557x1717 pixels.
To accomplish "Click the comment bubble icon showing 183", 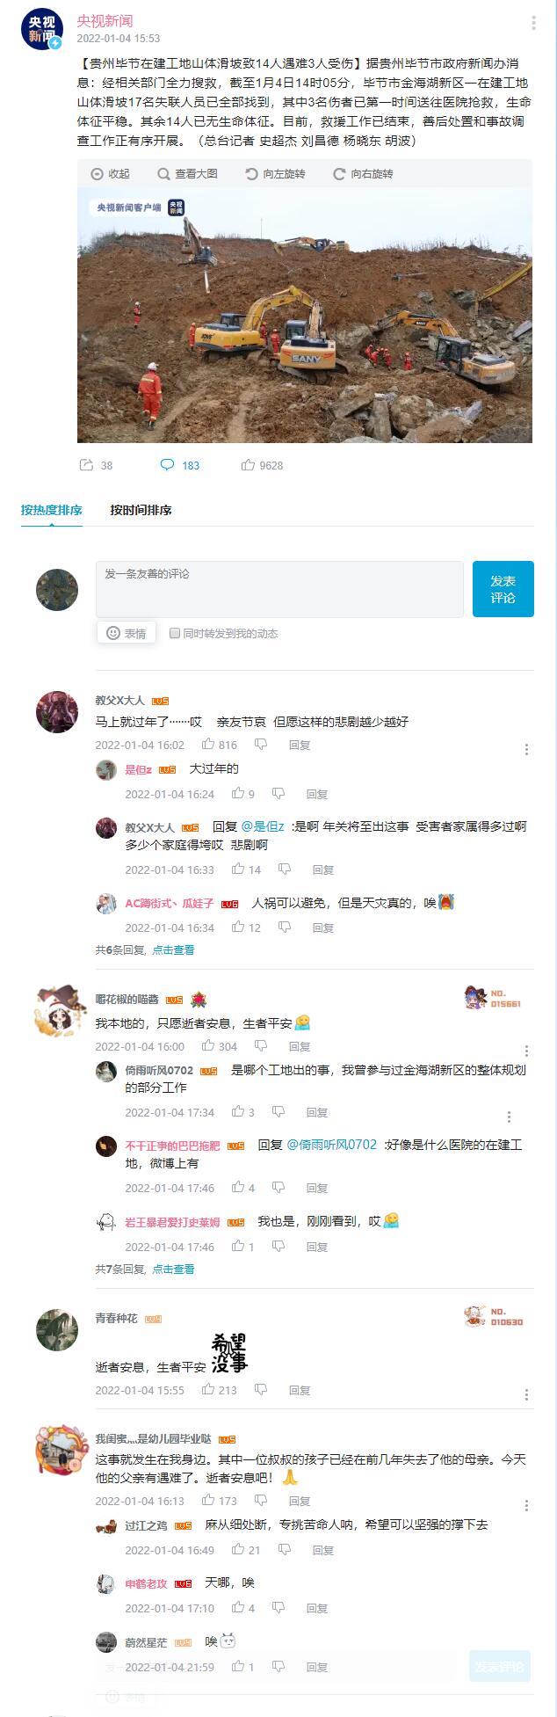I will pos(167,465).
